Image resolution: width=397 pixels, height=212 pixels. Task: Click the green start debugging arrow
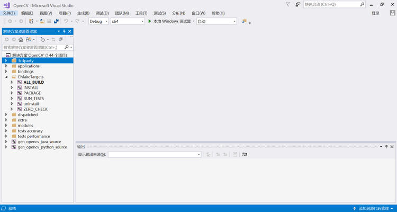tap(150, 21)
